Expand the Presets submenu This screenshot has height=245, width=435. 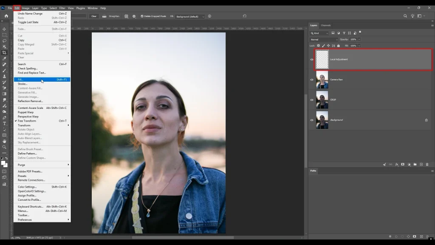coord(42,176)
